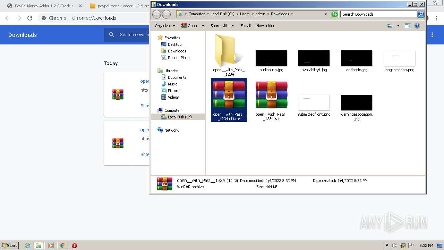Viewport: 444px width, 250px height.
Task: Toggle the preview pane
Action: [408, 26]
